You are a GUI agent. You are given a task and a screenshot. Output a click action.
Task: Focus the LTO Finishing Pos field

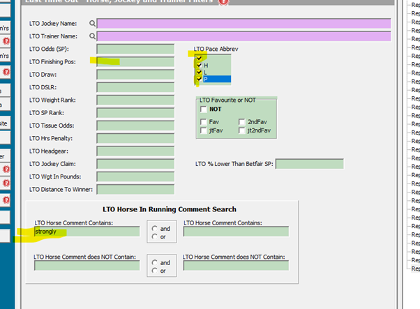click(135, 62)
